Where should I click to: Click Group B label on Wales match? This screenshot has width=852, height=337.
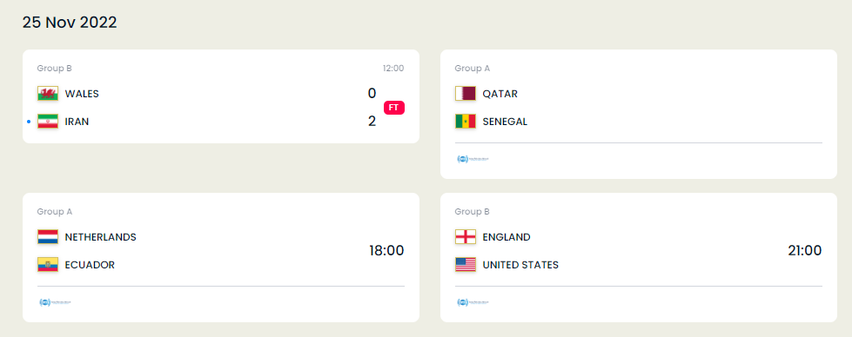[54, 69]
